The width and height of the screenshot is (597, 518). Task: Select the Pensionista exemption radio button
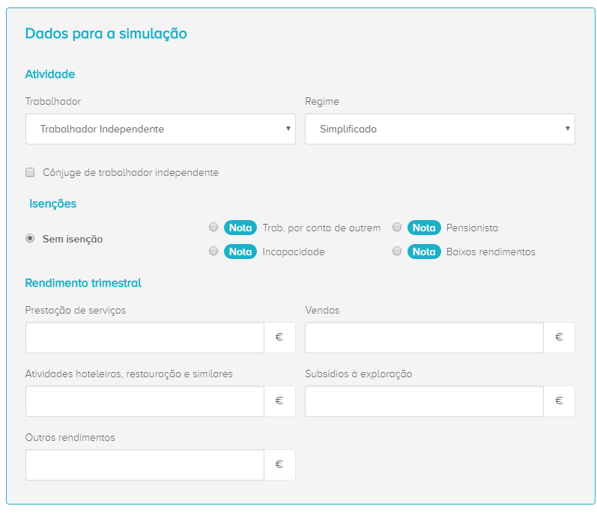(398, 227)
